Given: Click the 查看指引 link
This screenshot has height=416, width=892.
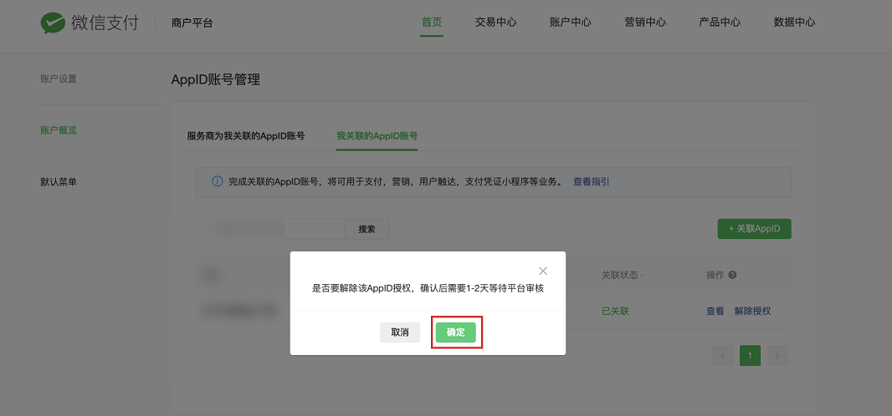Looking at the screenshot, I should coord(591,181).
